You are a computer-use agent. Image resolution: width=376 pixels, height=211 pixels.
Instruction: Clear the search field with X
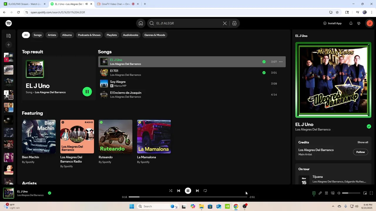[225, 23]
